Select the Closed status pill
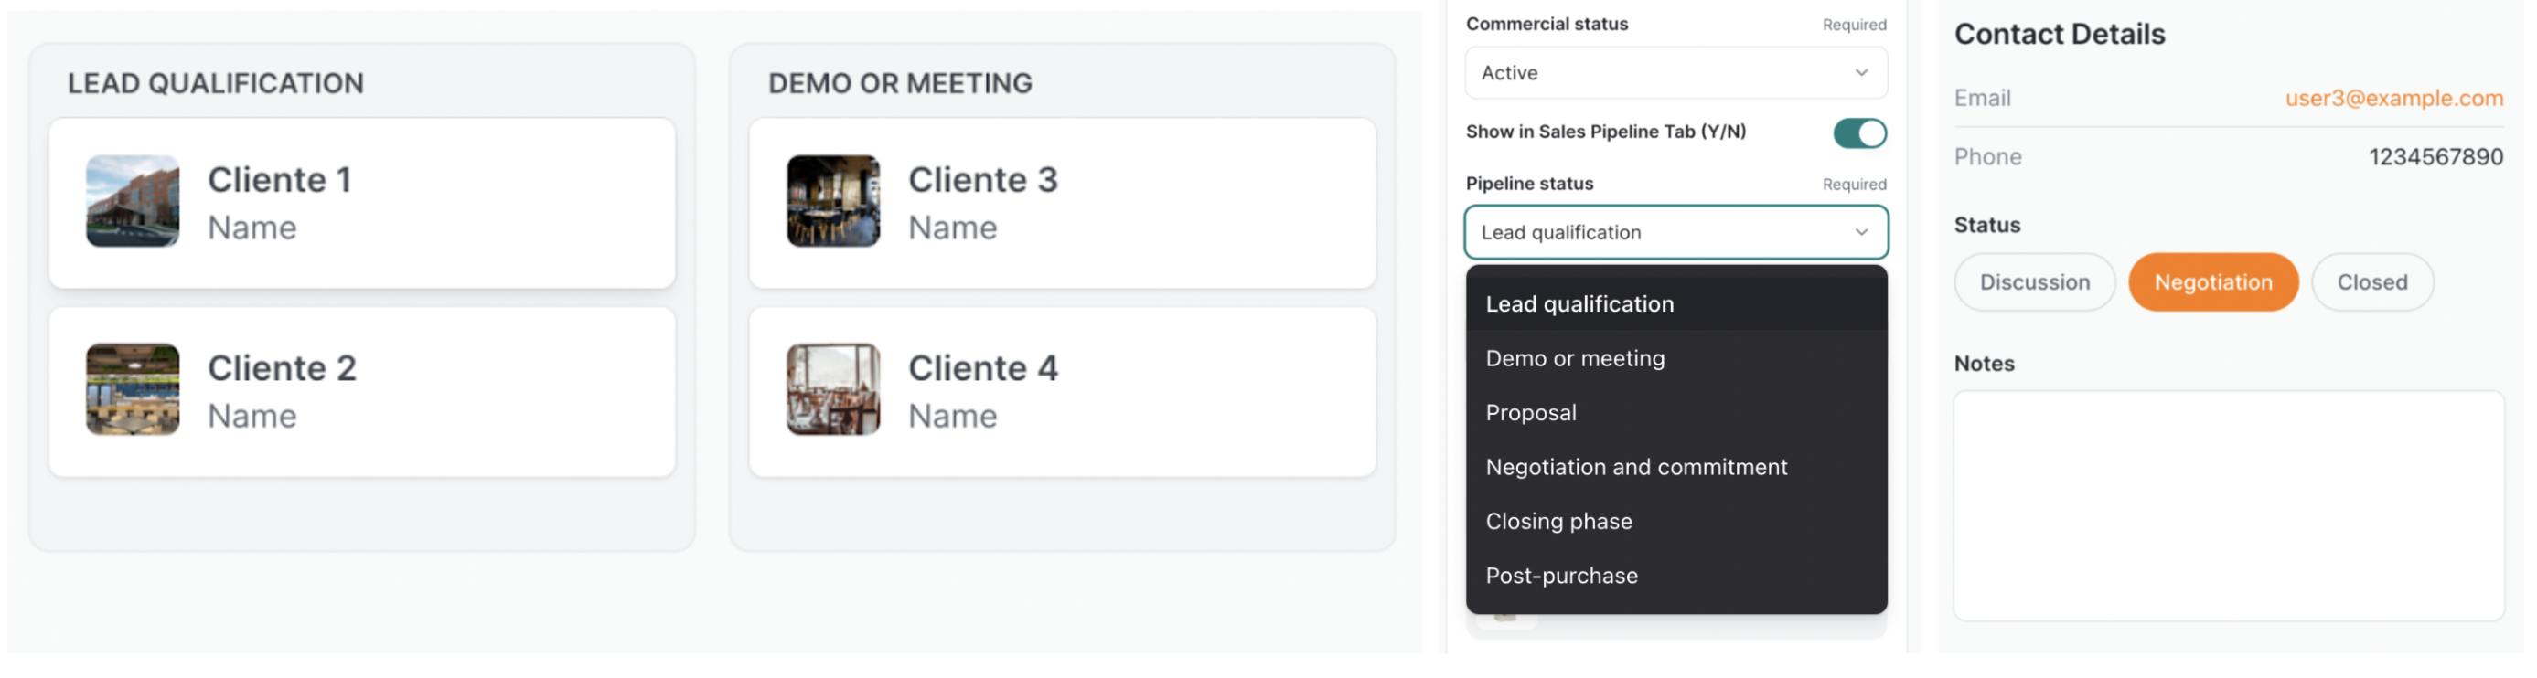The height and width of the screenshot is (678, 2537). [2371, 282]
